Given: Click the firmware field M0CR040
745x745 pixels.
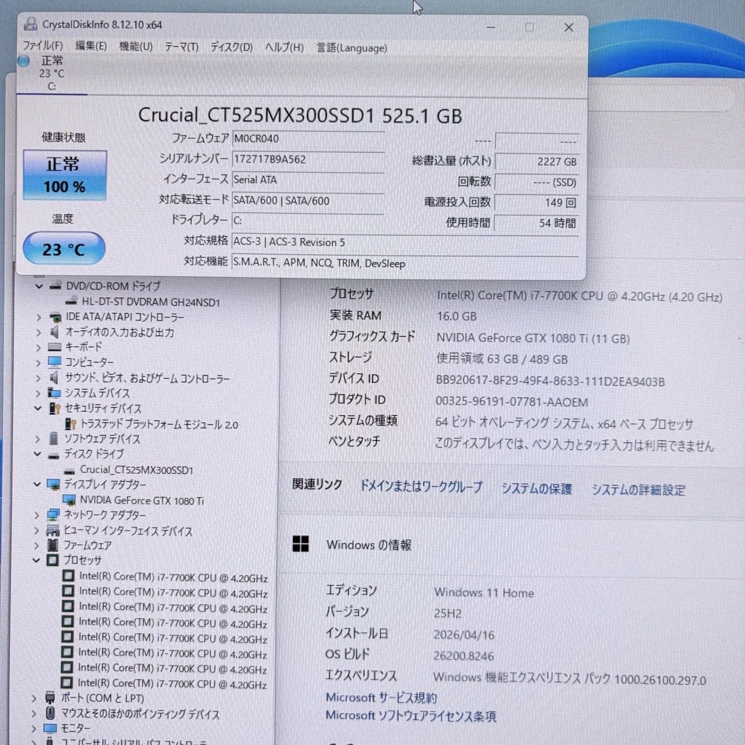Looking at the screenshot, I should coord(308,139).
